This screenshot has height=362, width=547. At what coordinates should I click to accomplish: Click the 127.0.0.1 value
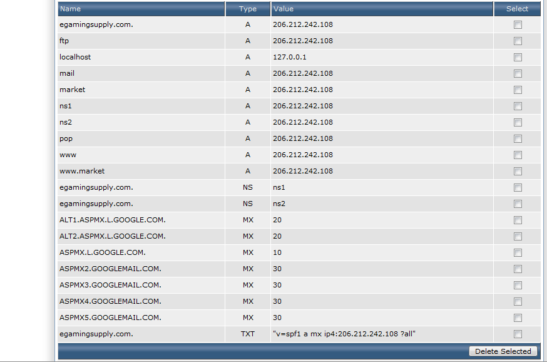coord(290,57)
